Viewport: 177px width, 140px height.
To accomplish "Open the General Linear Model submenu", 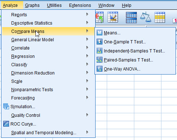I will click(48, 40).
